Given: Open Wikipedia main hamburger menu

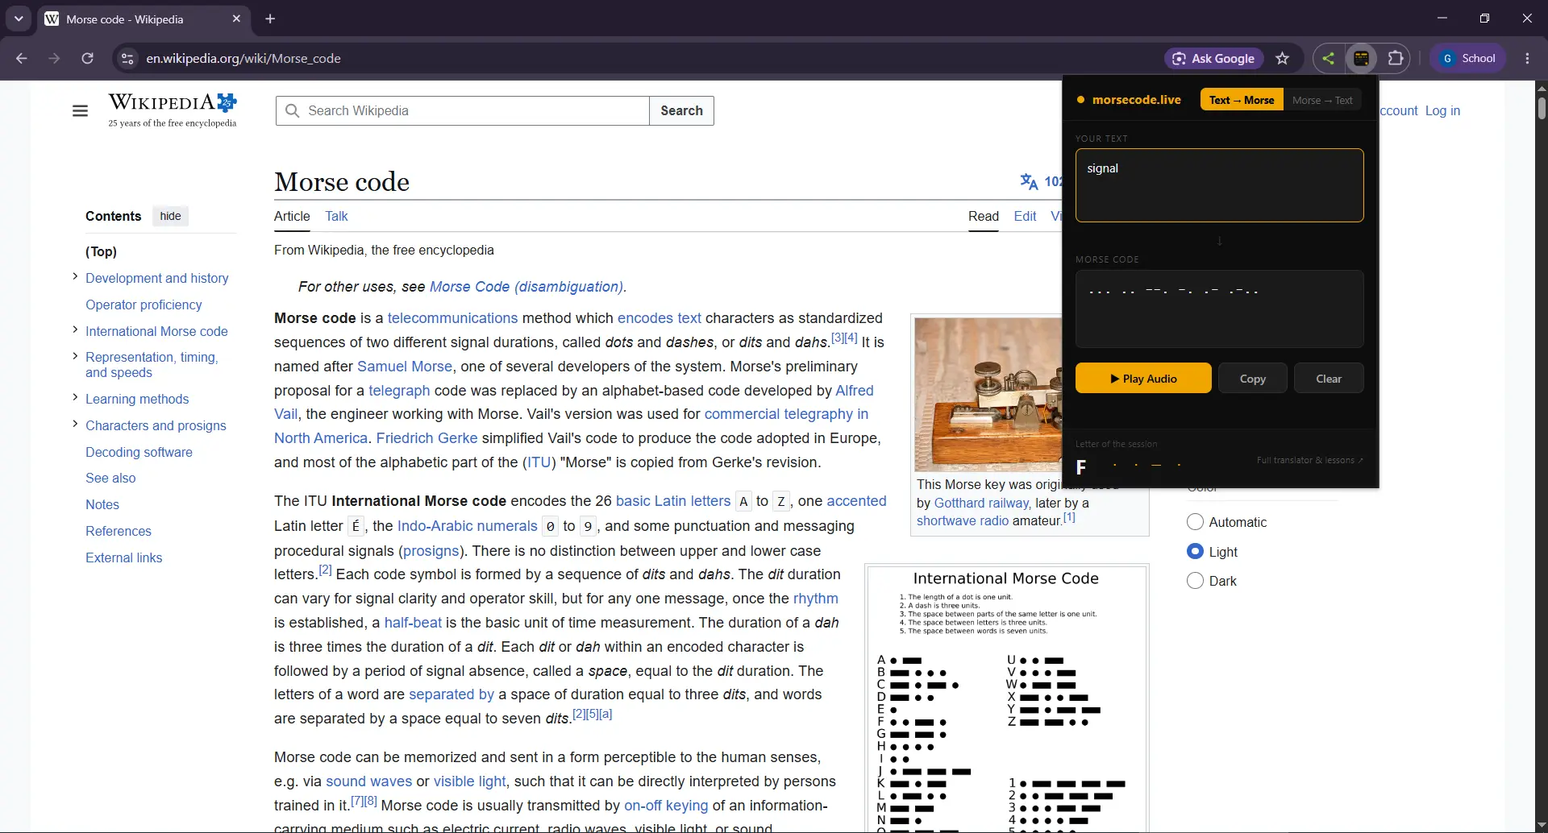Looking at the screenshot, I should tap(80, 110).
